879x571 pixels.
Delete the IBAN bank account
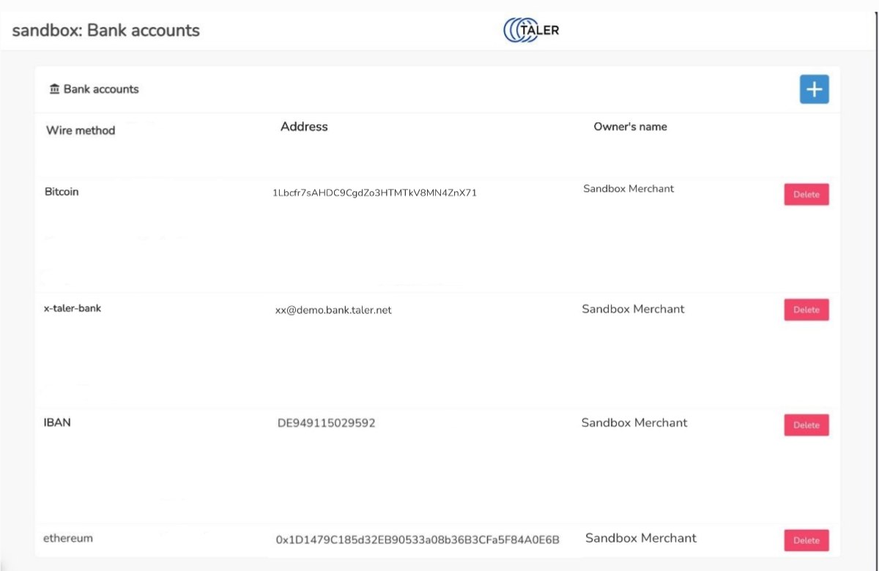click(x=806, y=425)
